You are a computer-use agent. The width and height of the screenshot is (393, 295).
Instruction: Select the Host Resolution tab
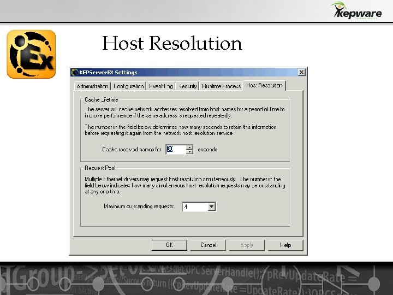pyautogui.click(x=264, y=85)
